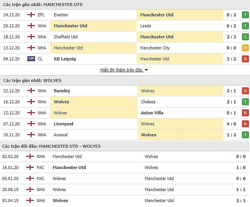
Task: Click the green T badge for Arsenal vs Wolves
Action: [245, 135]
